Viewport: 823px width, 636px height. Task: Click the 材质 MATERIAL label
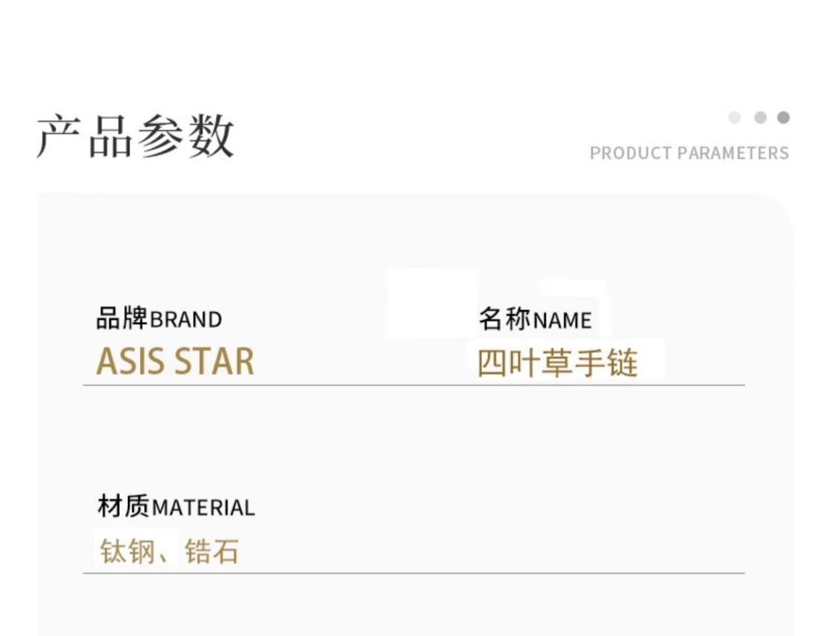pyautogui.click(x=176, y=507)
